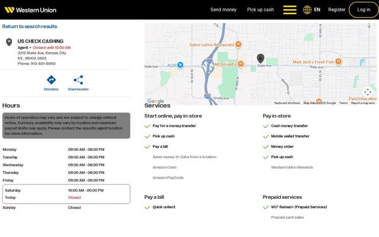Click the US CHECK CASHING heading
Screen dimensions: 379x237
tap(40, 41)
